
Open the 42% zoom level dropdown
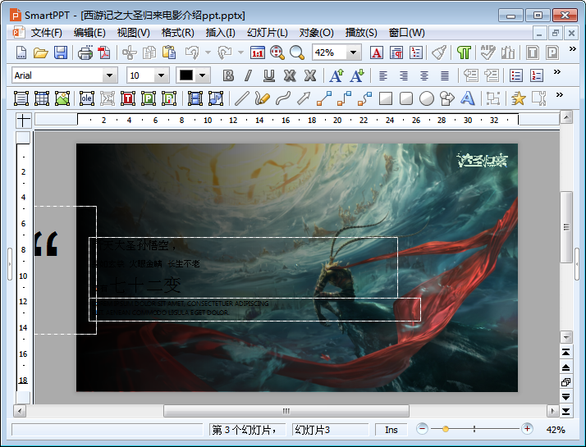pyautogui.click(x=353, y=52)
